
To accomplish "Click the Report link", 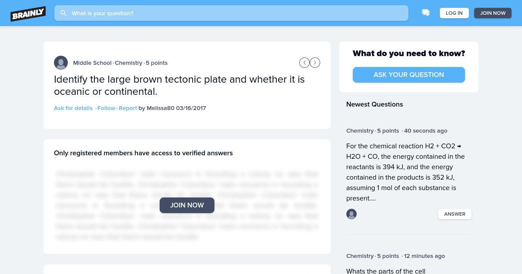I will tap(128, 108).
